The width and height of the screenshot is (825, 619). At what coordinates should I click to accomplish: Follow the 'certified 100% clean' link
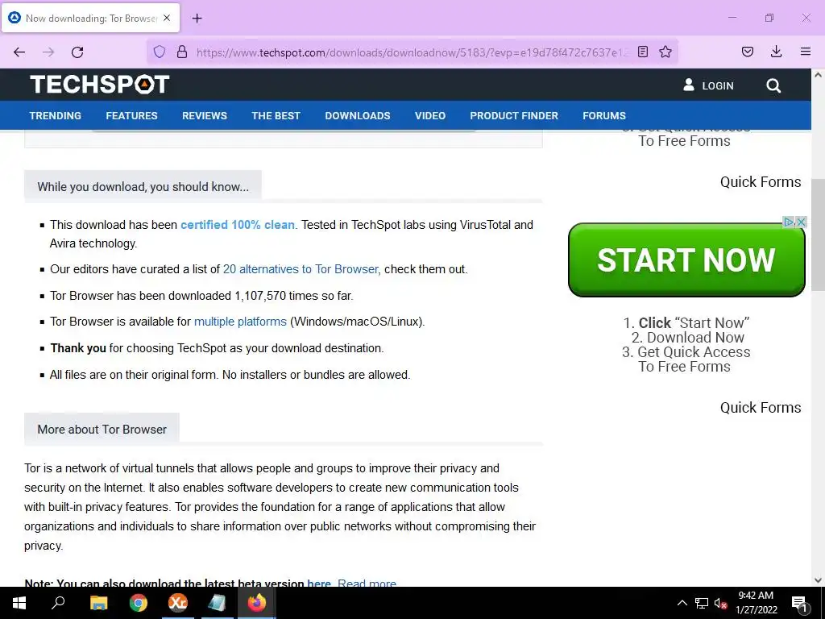click(x=238, y=225)
